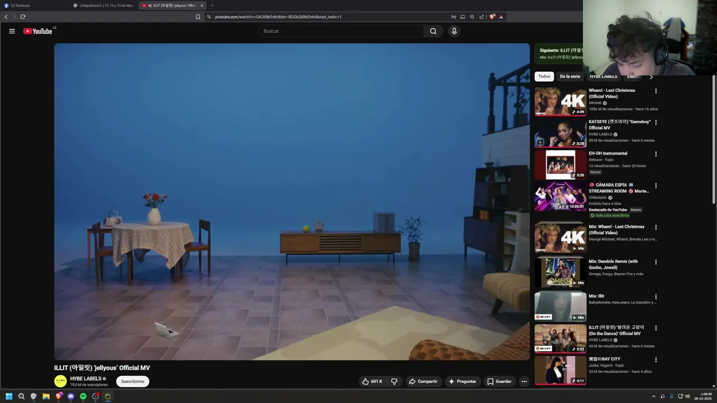Show more filter chips with arrow
The image size is (717, 403).
pos(651,77)
